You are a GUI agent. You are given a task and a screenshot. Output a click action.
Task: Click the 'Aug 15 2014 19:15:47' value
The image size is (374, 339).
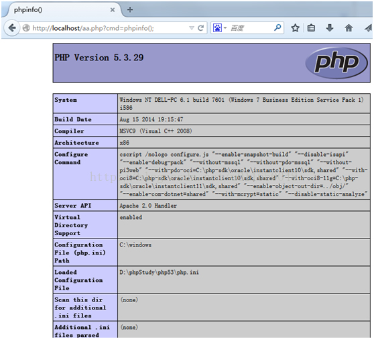[x=151, y=119]
